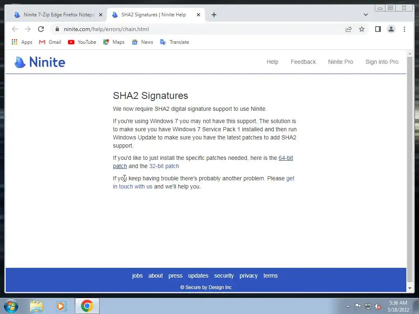The image size is (419, 314).
Task: Open the 32-bit patch link
Action: (164, 166)
